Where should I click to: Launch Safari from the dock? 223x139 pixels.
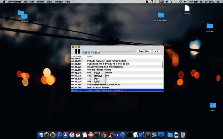[x=59, y=135]
